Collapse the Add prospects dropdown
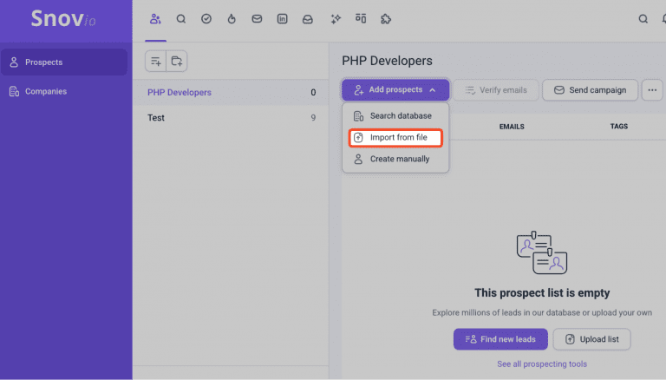Viewport: 666px width, 380px height. click(x=395, y=89)
